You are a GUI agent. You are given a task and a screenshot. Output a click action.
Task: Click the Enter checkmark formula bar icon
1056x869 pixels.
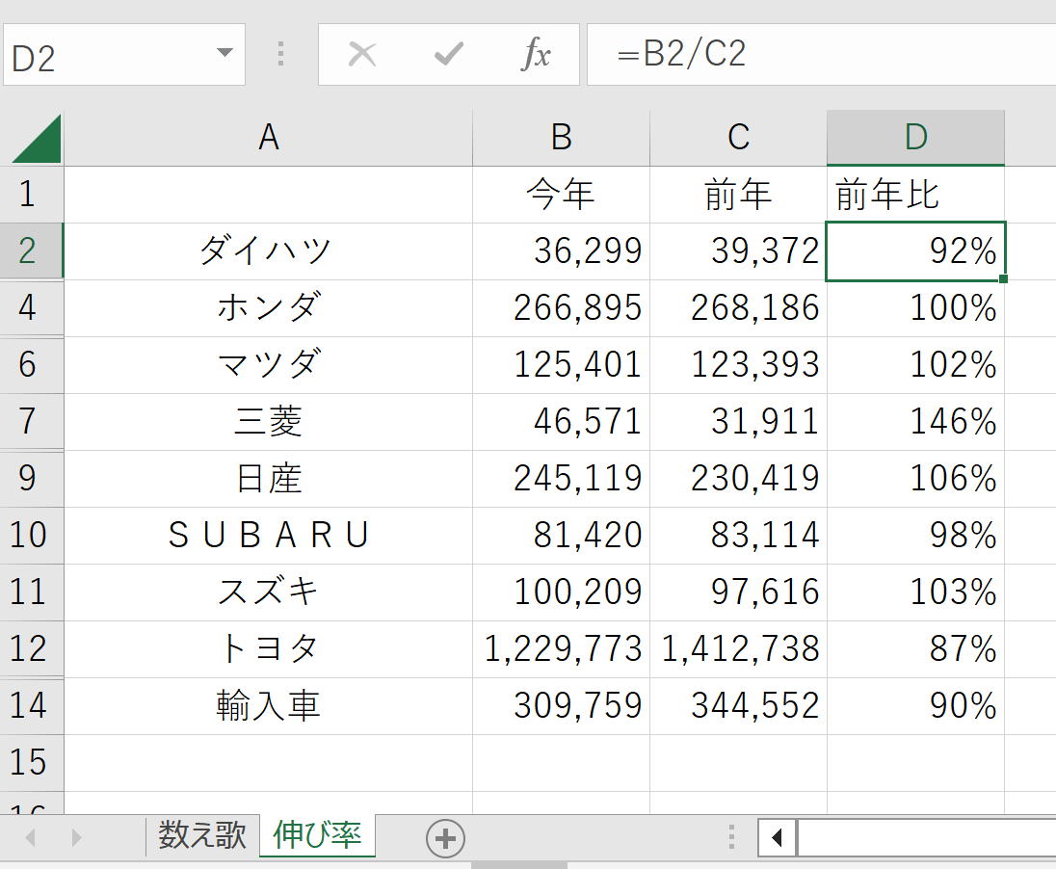449,54
